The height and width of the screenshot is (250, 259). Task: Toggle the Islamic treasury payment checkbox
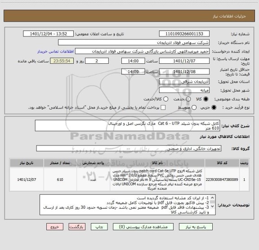click(x=163, y=108)
